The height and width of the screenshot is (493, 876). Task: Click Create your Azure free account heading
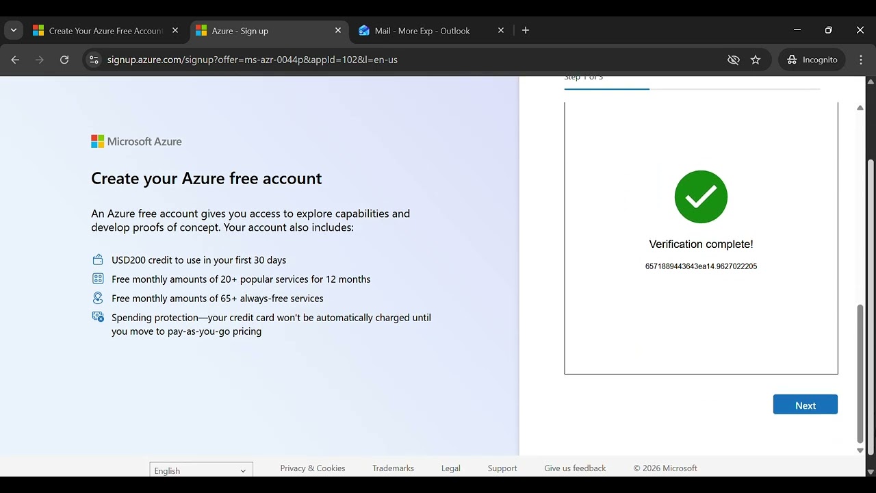pos(206,179)
